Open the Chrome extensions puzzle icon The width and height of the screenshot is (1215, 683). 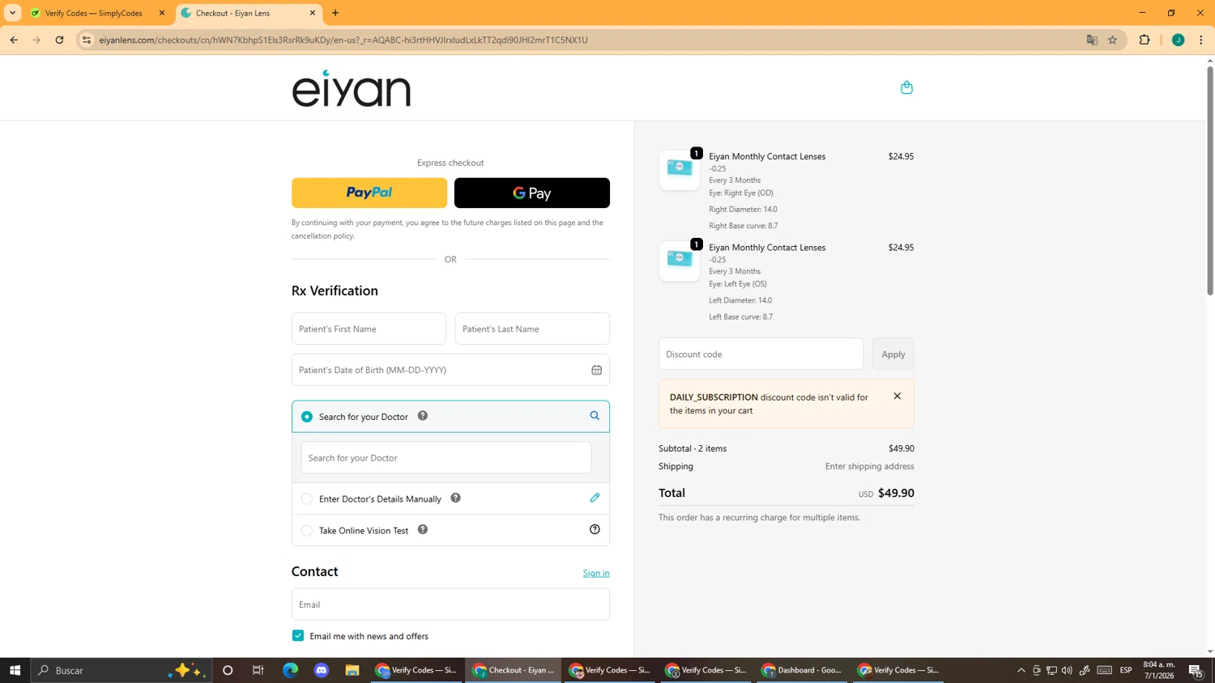click(x=1145, y=40)
